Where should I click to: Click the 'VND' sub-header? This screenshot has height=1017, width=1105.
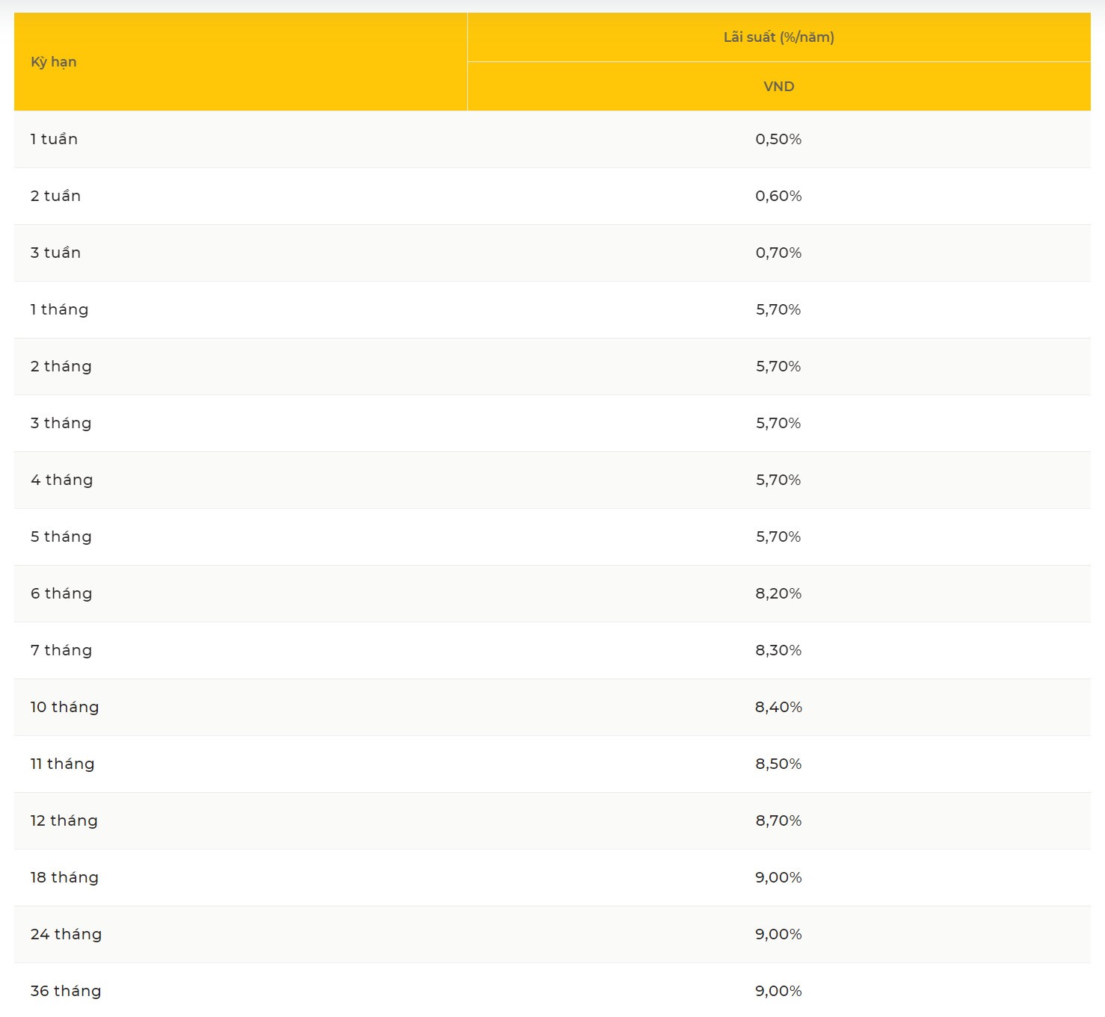779,87
